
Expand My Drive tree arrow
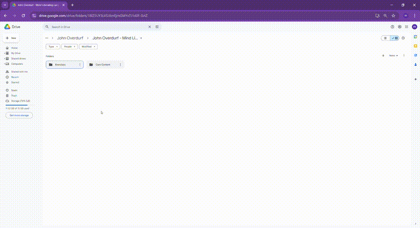[4, 53]
